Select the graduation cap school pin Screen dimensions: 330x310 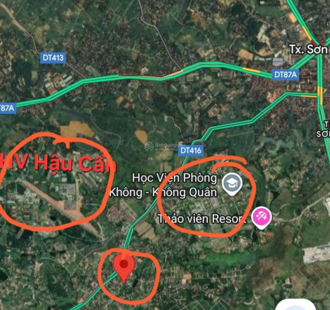232,184
